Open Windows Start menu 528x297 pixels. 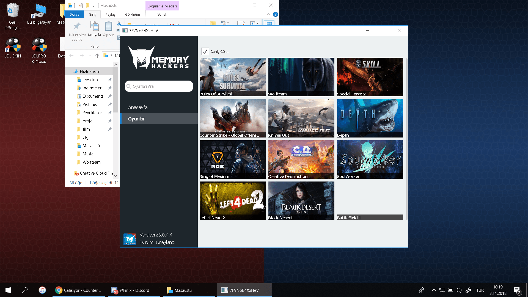click(x=8, y=290)
